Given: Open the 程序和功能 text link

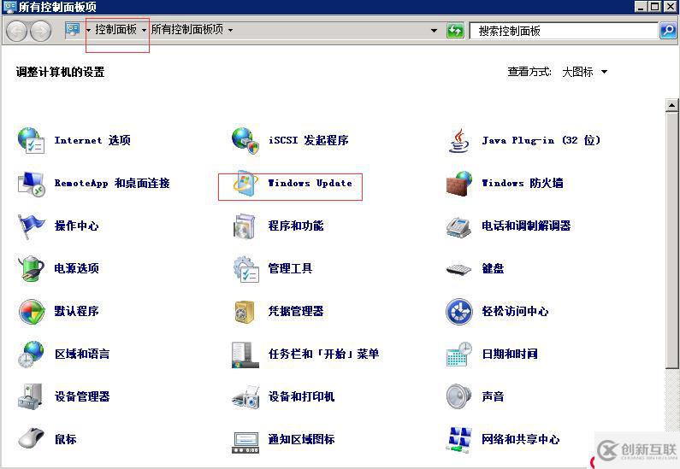Looking at the screenshot, I should [x=296, y=226].
